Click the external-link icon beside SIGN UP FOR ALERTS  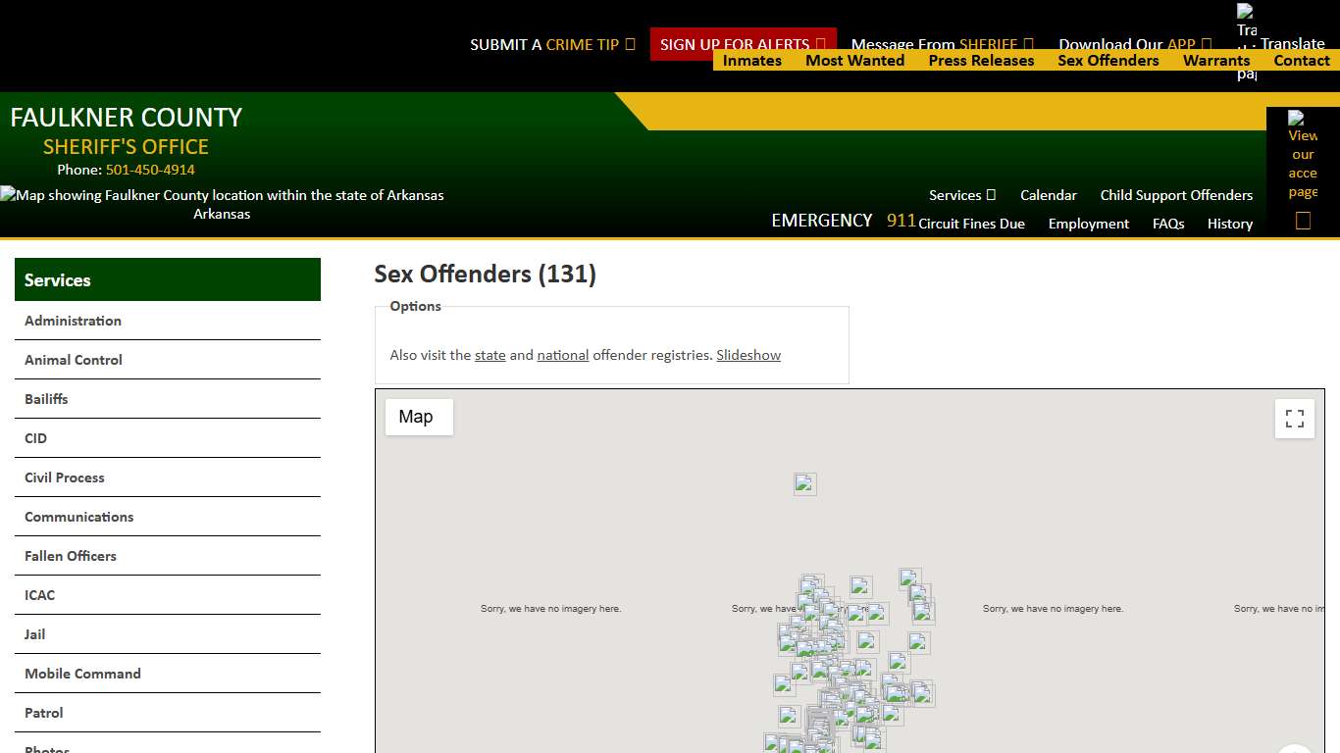(x=822, y=44)
